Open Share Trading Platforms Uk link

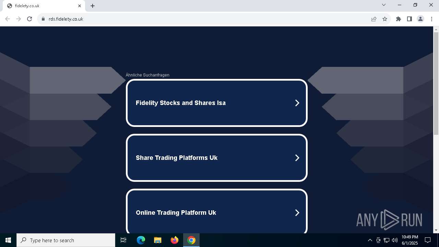pos(217,158)
